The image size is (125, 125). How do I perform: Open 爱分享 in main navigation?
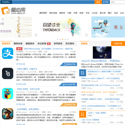(103, 13)
